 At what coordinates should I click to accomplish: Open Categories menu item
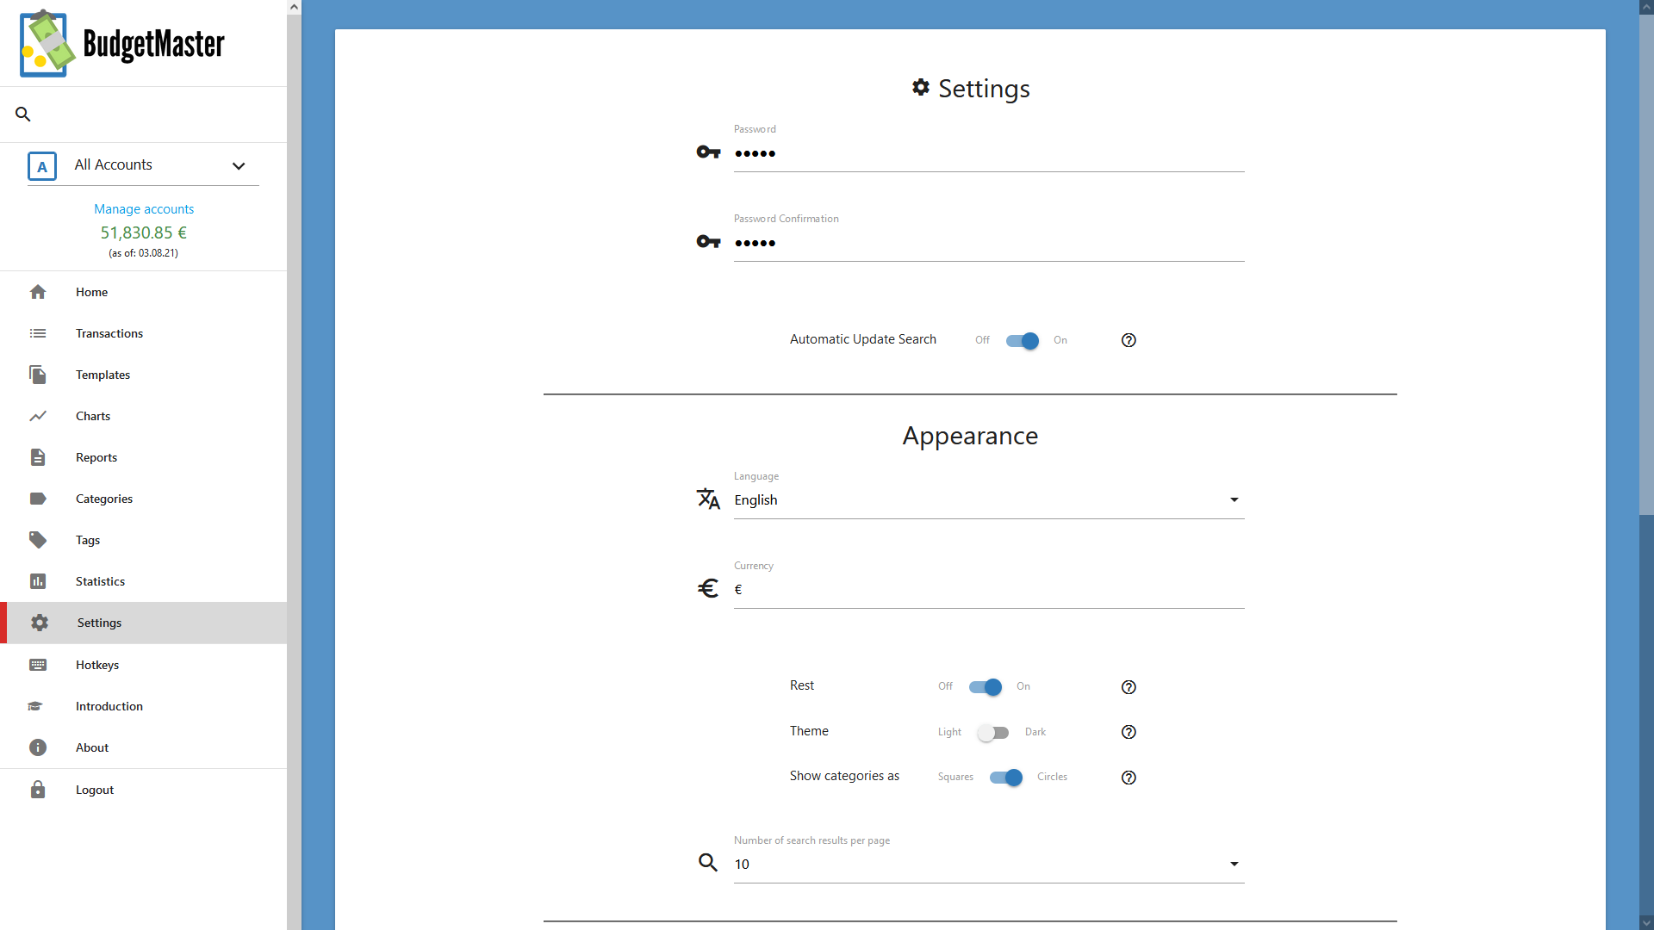(x=144, y=499)
